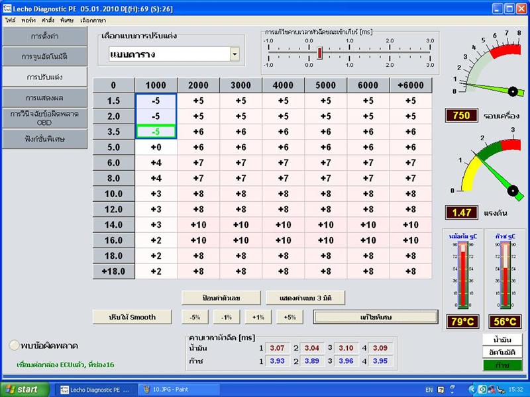Image resolution: width=530 pixels, height=397 pixels.
Task: Click the RPM gauge needle dial
Action: point(487,65)
